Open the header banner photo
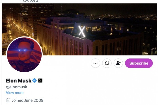 (x=79, y=29)
